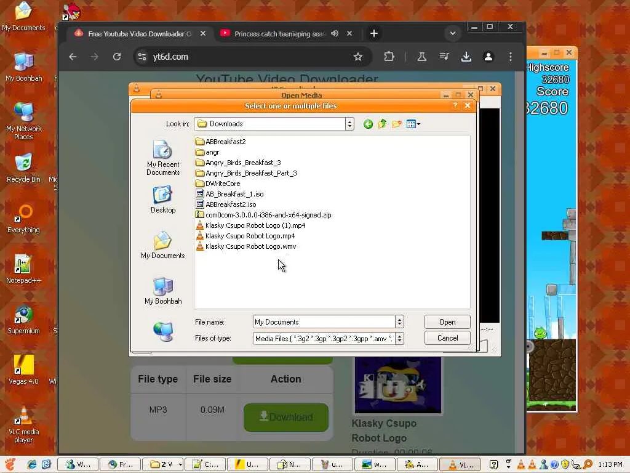Select the Angry_Birds_Breakfast_3 folder
630x473 pixels.
tap(238, 163)
